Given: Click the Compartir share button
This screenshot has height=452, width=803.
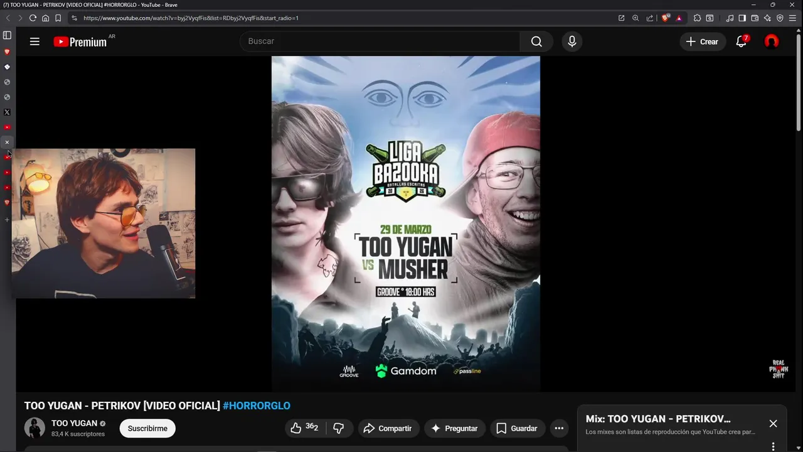Looking at the screenshot, I should pyautogui.click(x=388, y=428).
